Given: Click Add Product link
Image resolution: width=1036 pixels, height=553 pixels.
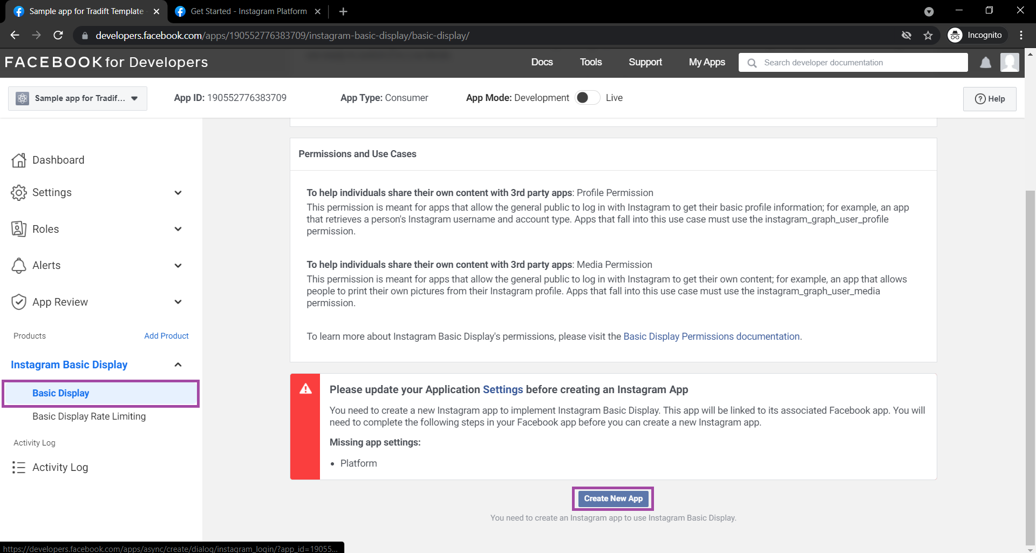Looking at the screenshot, I should (166, 336).
